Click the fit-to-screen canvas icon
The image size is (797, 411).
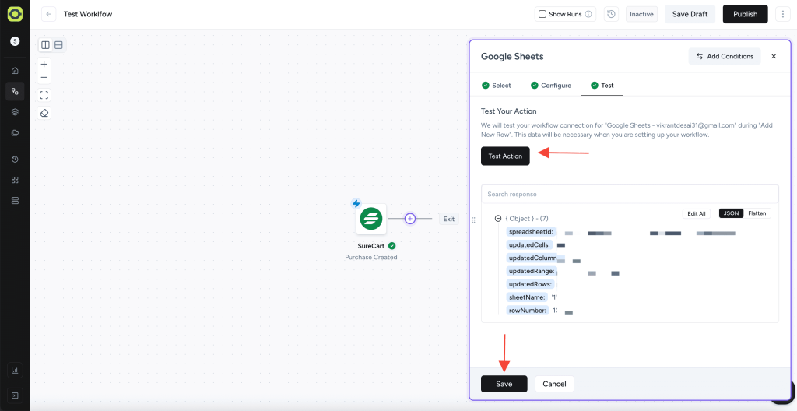coord(44,95)
